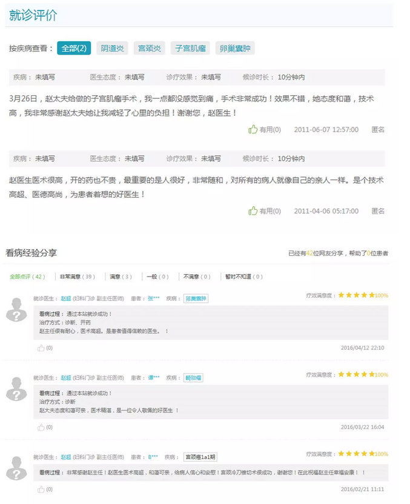410x504 pixels.
Task: Filter reviews by 子宫肌瘤
Action: (x=190, y=48)
